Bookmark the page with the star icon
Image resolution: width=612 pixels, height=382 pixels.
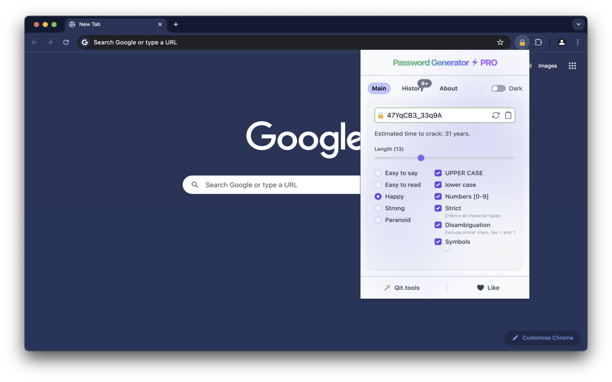click(500, 42)
